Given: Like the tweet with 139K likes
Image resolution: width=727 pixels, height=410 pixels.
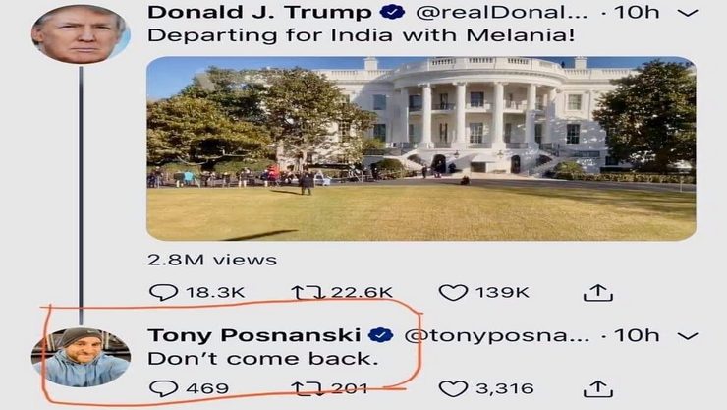Looking at the screenshot, I should 453,293.
